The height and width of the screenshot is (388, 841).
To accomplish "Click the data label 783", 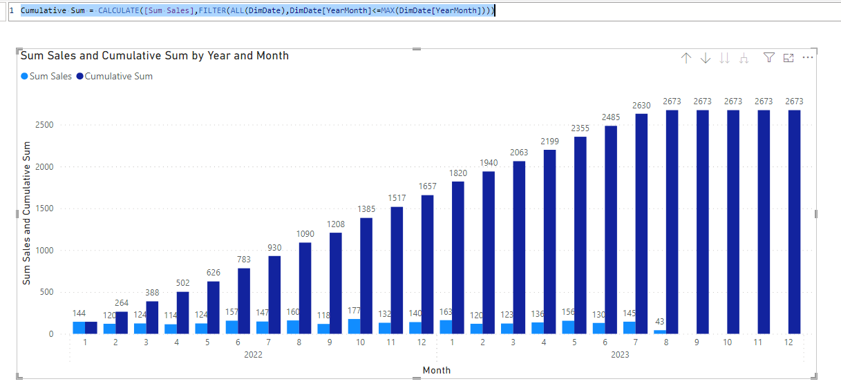I will pyautogui.click(x=244, y=259).
